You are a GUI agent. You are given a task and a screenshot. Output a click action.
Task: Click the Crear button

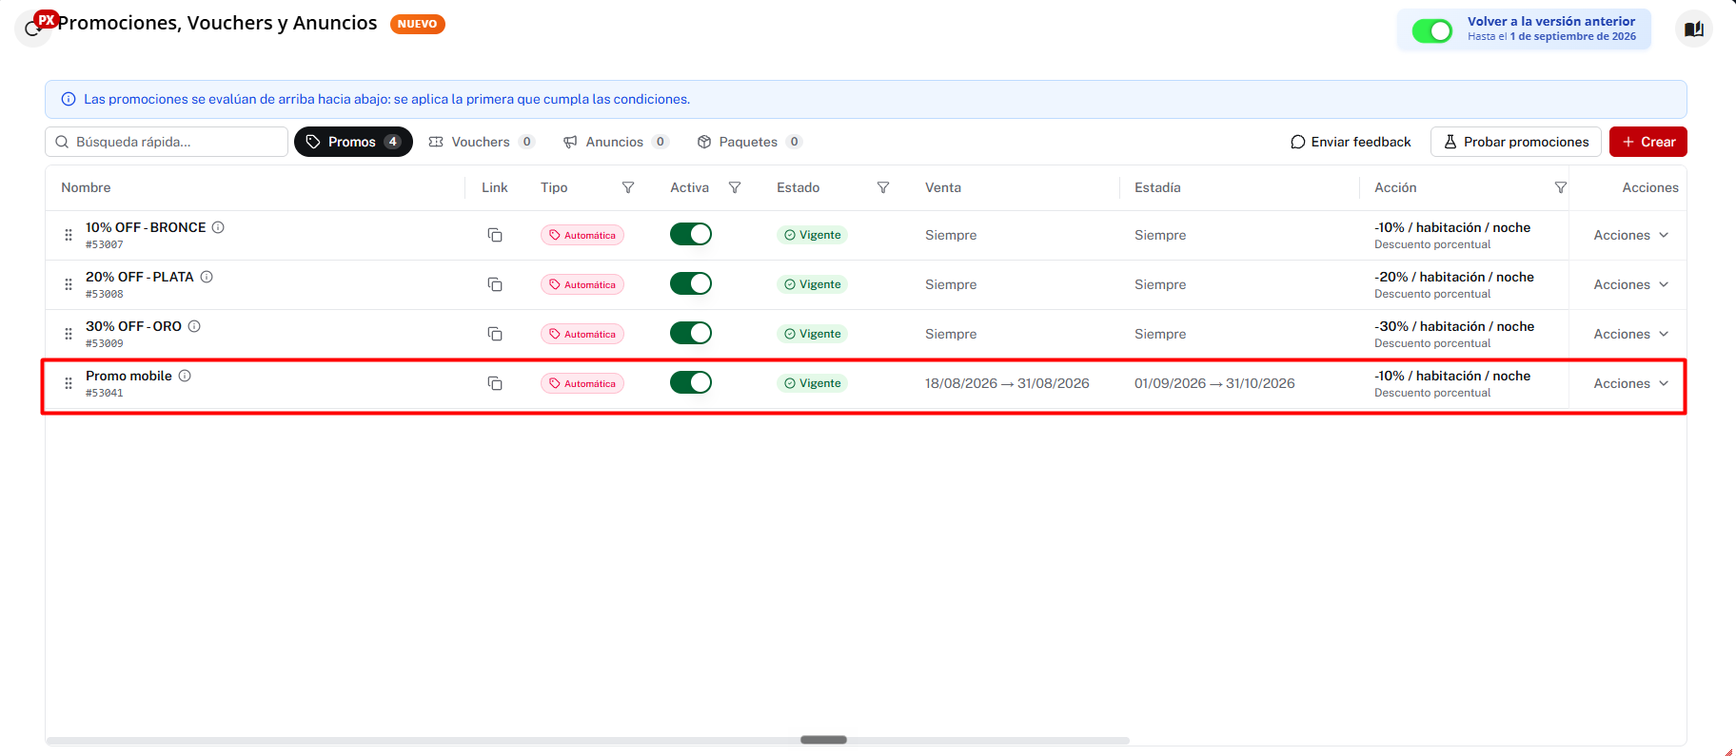click(x=1648, y=142)
